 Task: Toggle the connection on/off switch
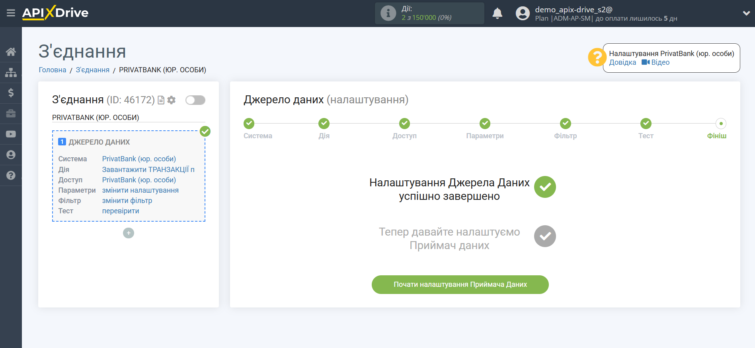click(x=195, y=100)
